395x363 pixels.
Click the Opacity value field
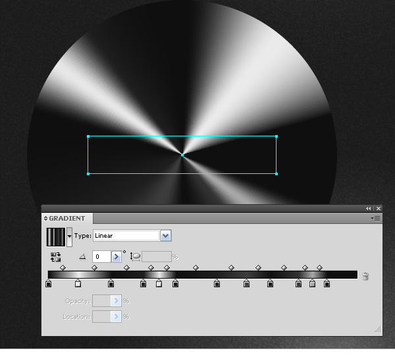101,300
